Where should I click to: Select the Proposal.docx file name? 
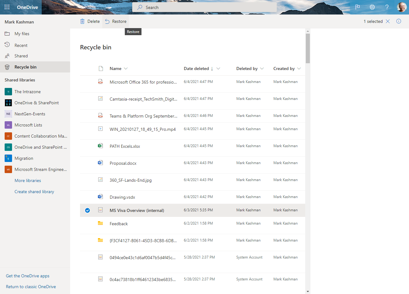[x=123, y=163]
